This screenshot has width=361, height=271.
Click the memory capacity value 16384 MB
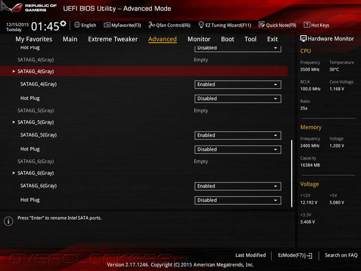tap(310, 165)
